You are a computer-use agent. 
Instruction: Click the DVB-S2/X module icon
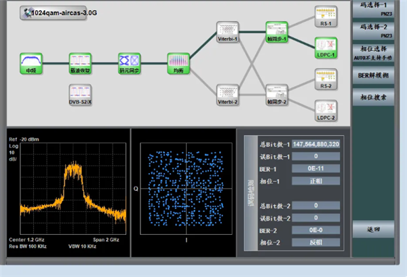click(x=80, y=93)
